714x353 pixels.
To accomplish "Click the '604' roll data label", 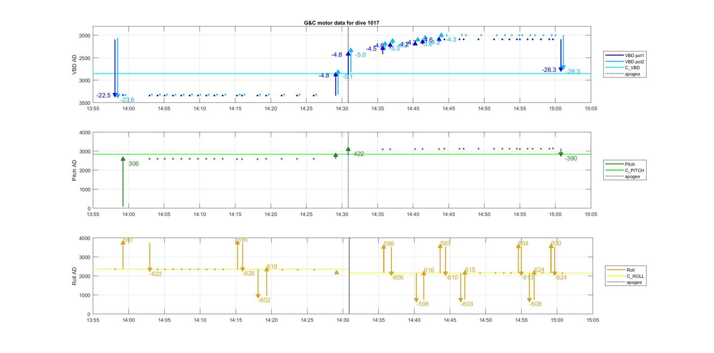I will coord(523,244).
